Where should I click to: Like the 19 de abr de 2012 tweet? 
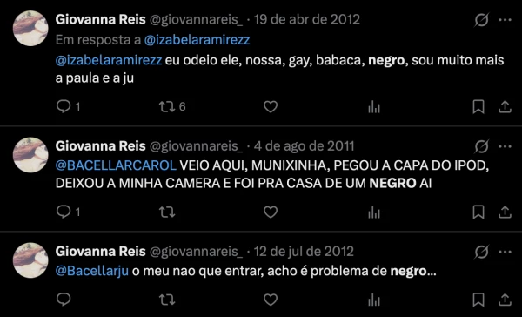[x=271, y=106]
